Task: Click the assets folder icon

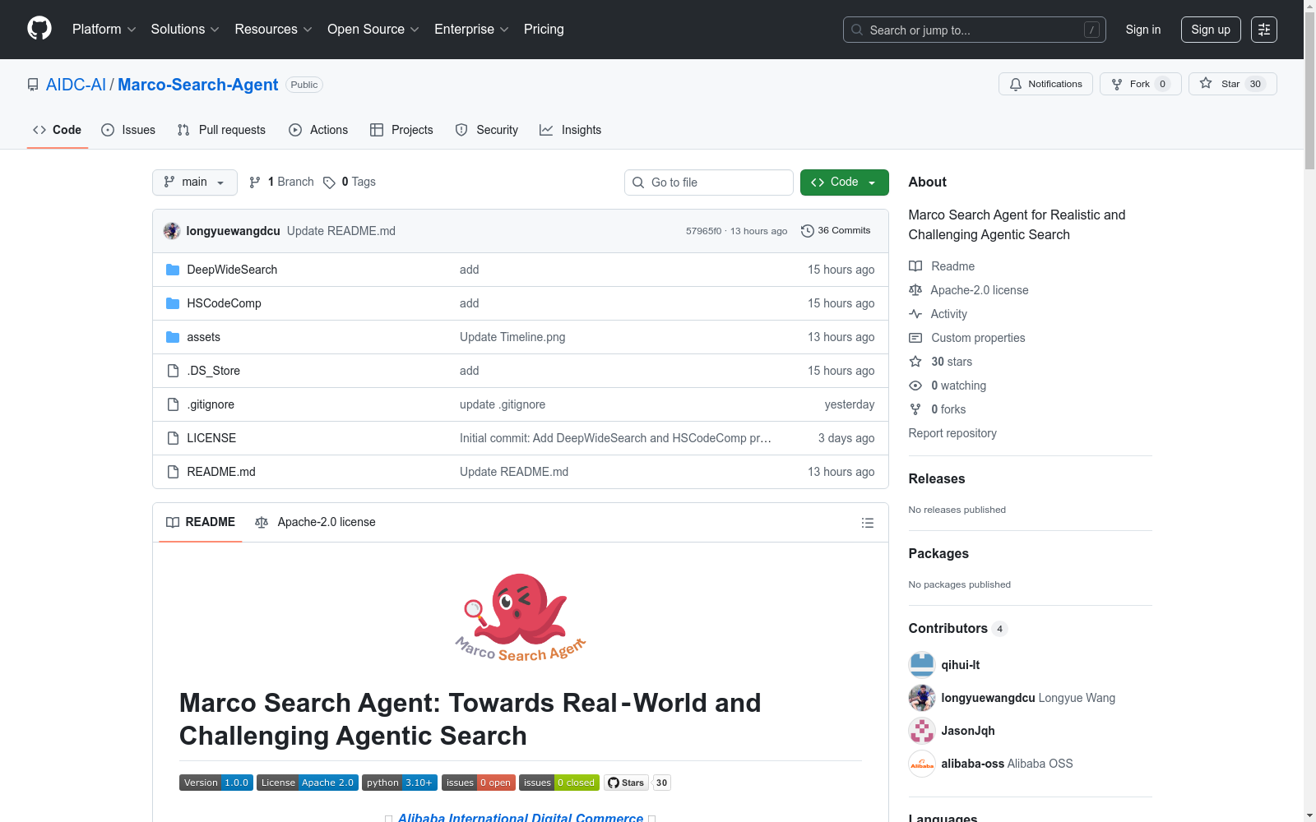Action: point(173,337)
